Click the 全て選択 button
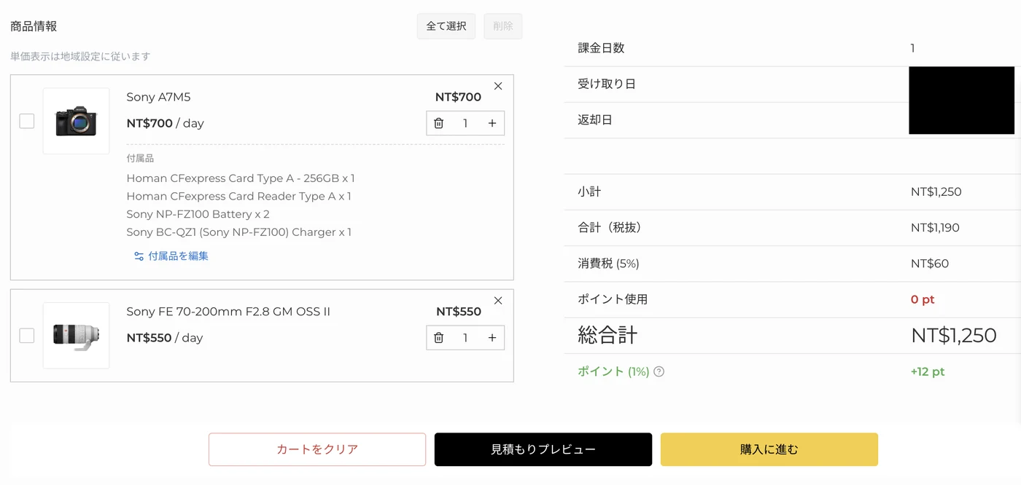The height and width of the screenshot is (485, 1021). (x=446, y=26)
